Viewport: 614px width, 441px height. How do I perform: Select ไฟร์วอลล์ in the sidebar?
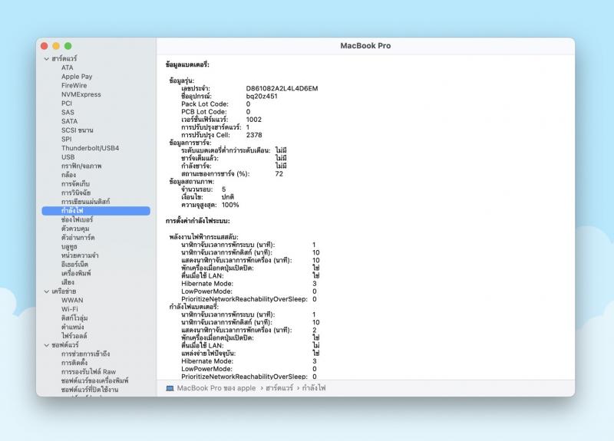74,336
